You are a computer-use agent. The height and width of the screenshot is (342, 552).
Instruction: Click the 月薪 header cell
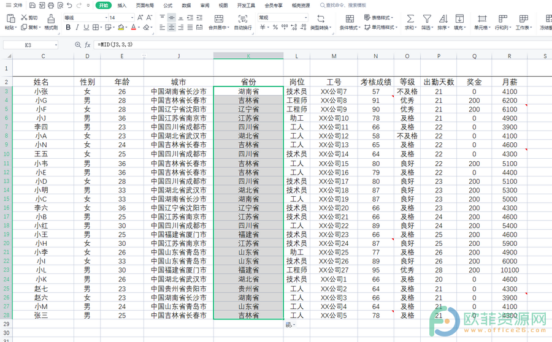[x=510, y=82]
